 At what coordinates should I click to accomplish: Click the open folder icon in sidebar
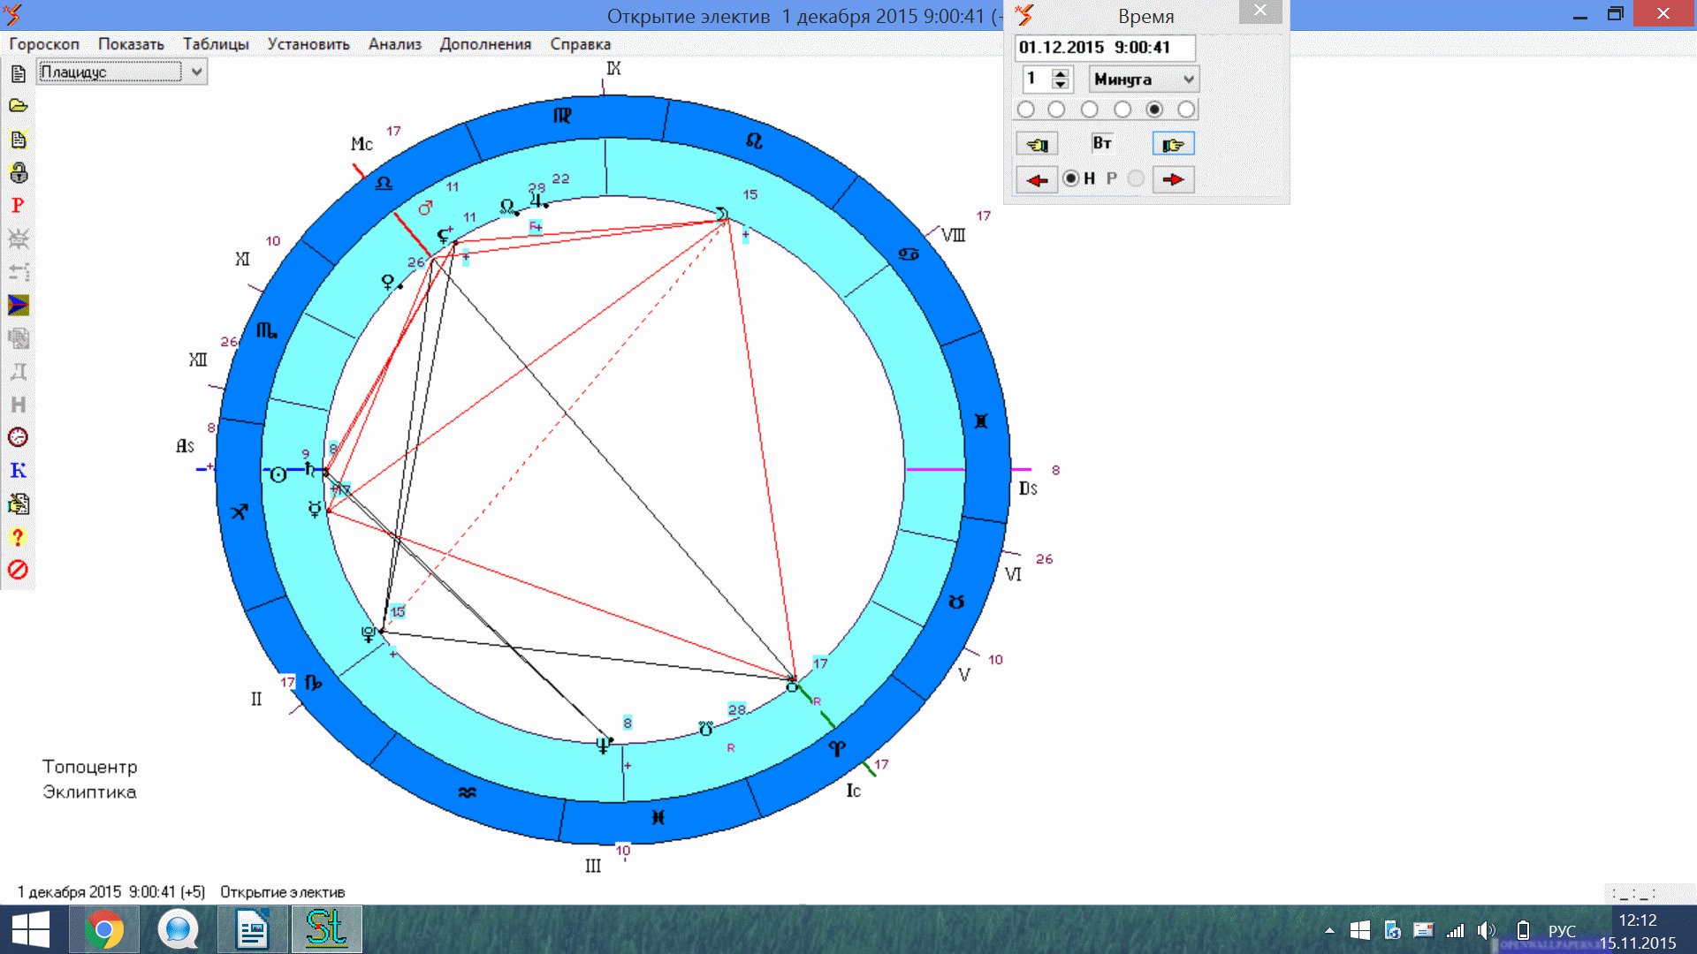click(x=18, y=106)
